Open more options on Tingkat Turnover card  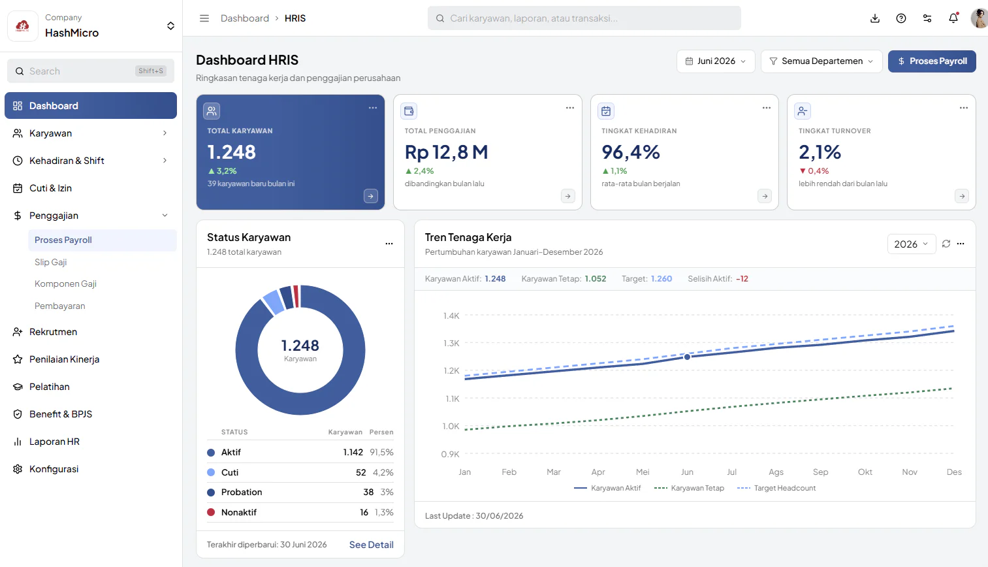coord(964,108)
